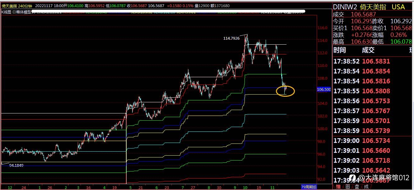This screenshot has height=190, width=414.
Task: Click the 倚天美指 240分钟 chart title
Action: 17,6
